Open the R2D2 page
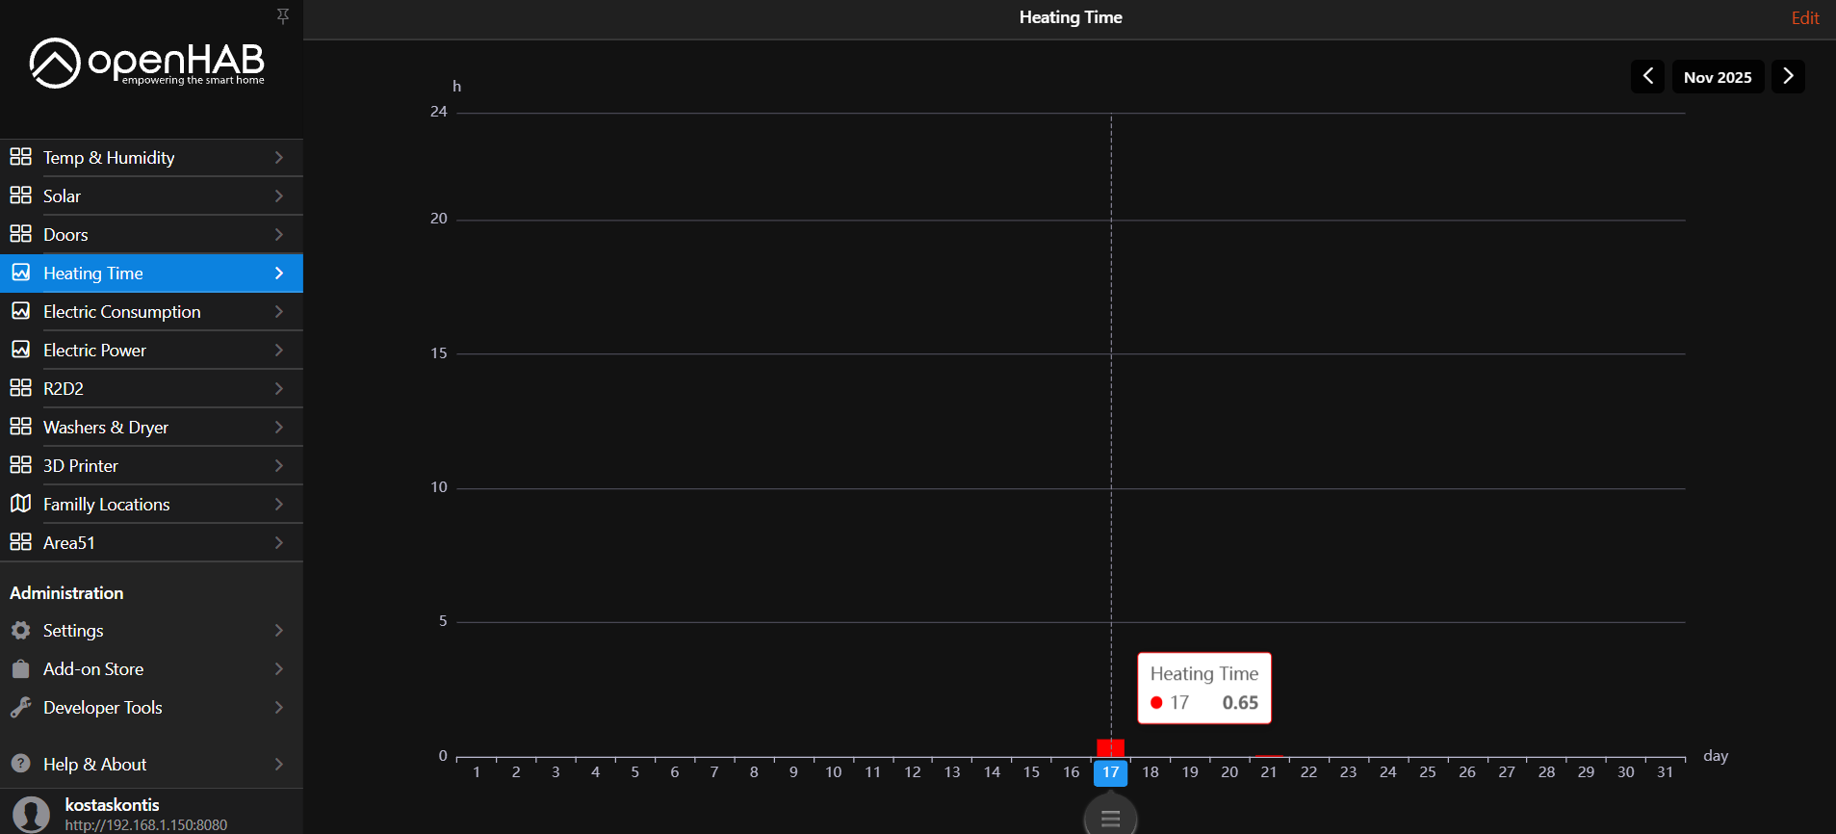Screen dimensions: 1836x834 click(64, 388)
